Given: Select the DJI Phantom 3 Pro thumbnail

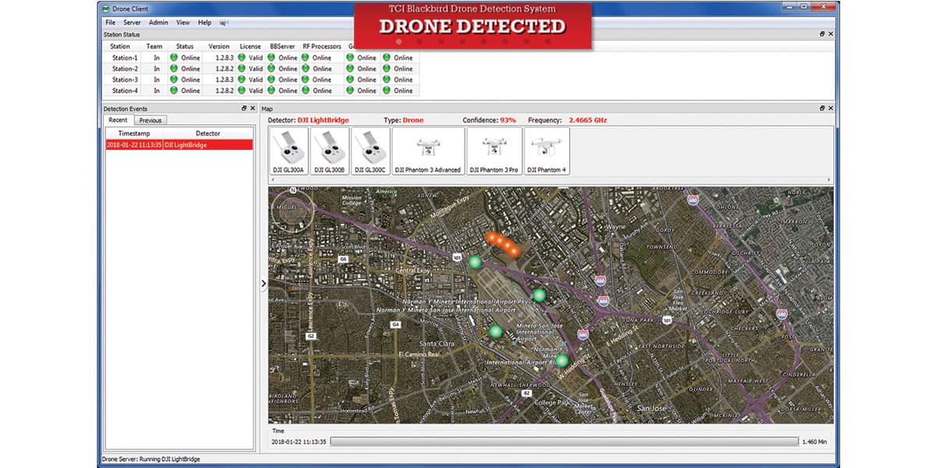Looking at the screenshot, I should pyautogui.click(x=494, y=151).
